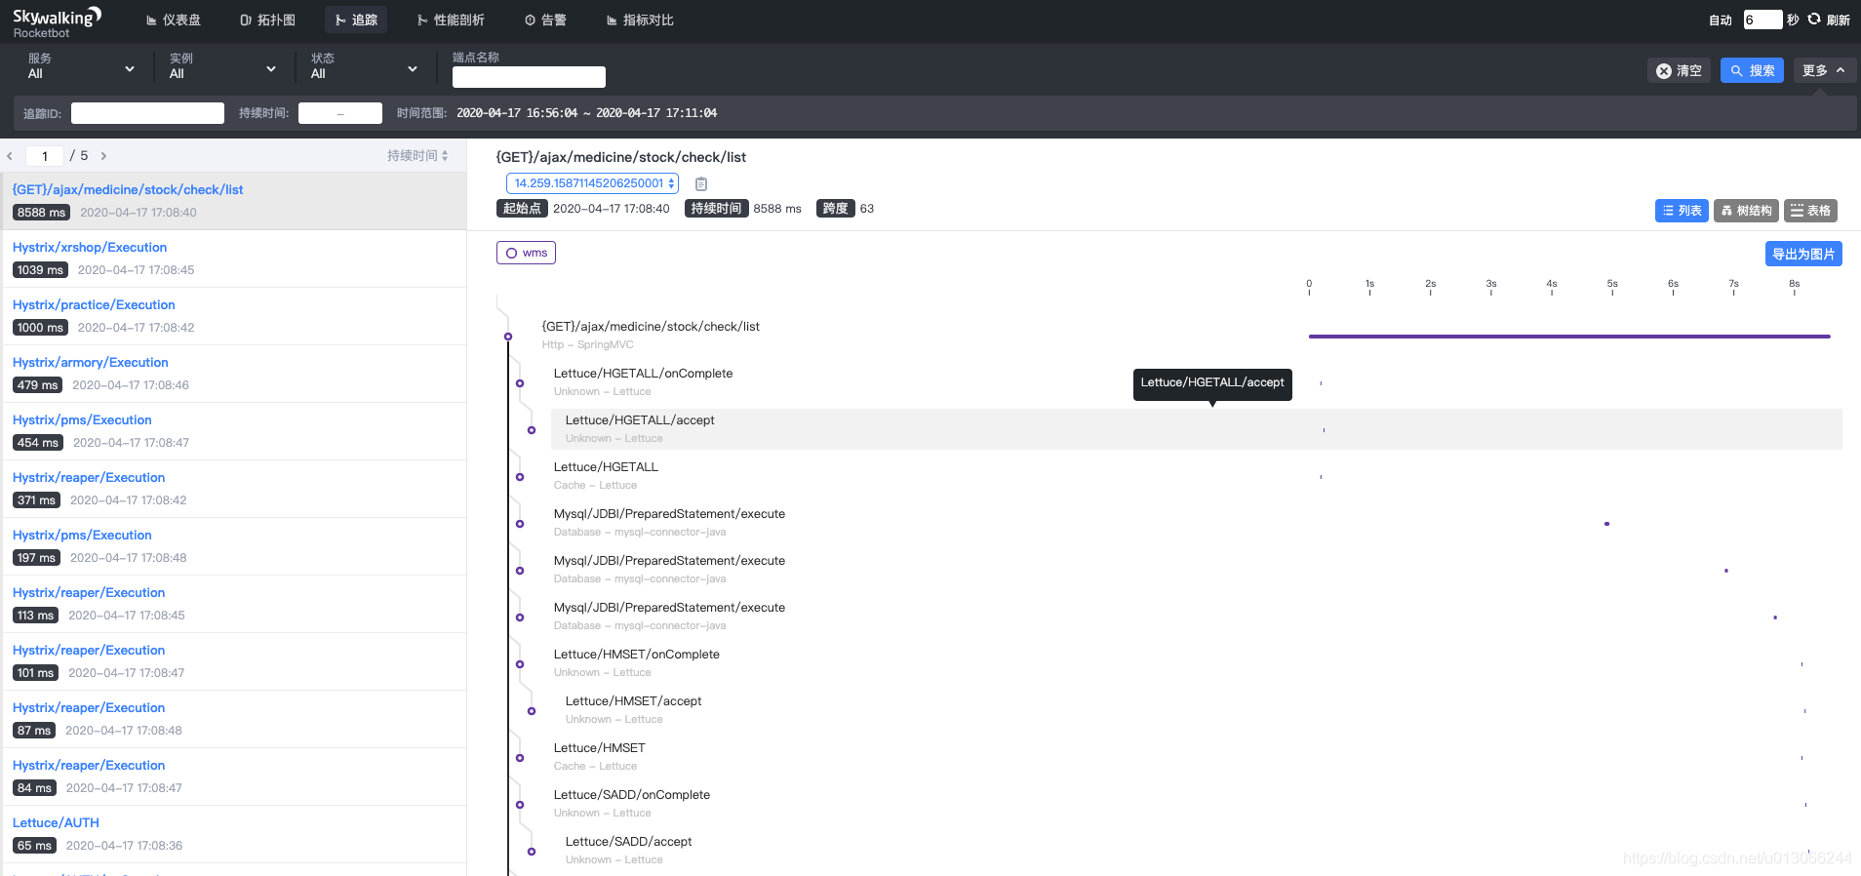Switch to 列表 list view
Viewport: 1861px width, 876px height.
coord(1682,211)
